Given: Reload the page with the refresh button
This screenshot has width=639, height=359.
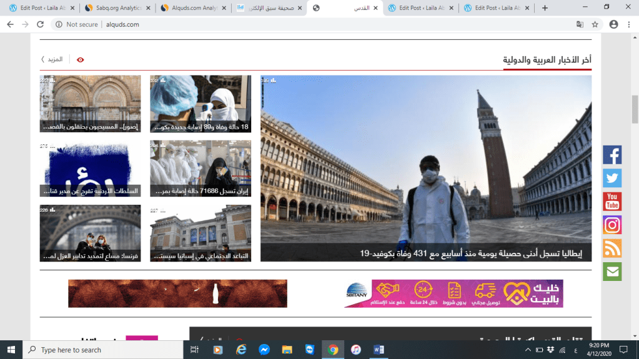Looking at the screenshot, I should click(x=41, y=24).
